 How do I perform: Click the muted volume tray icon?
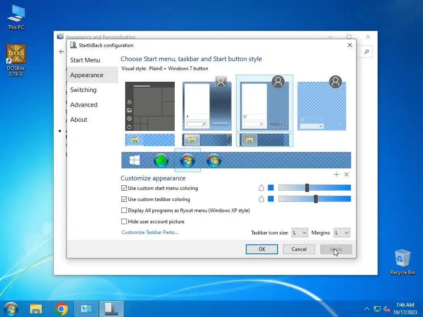[x=387, y=309]
